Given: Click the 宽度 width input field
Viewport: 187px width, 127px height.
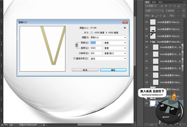Looking at the screenshot, I should point(95,43).
